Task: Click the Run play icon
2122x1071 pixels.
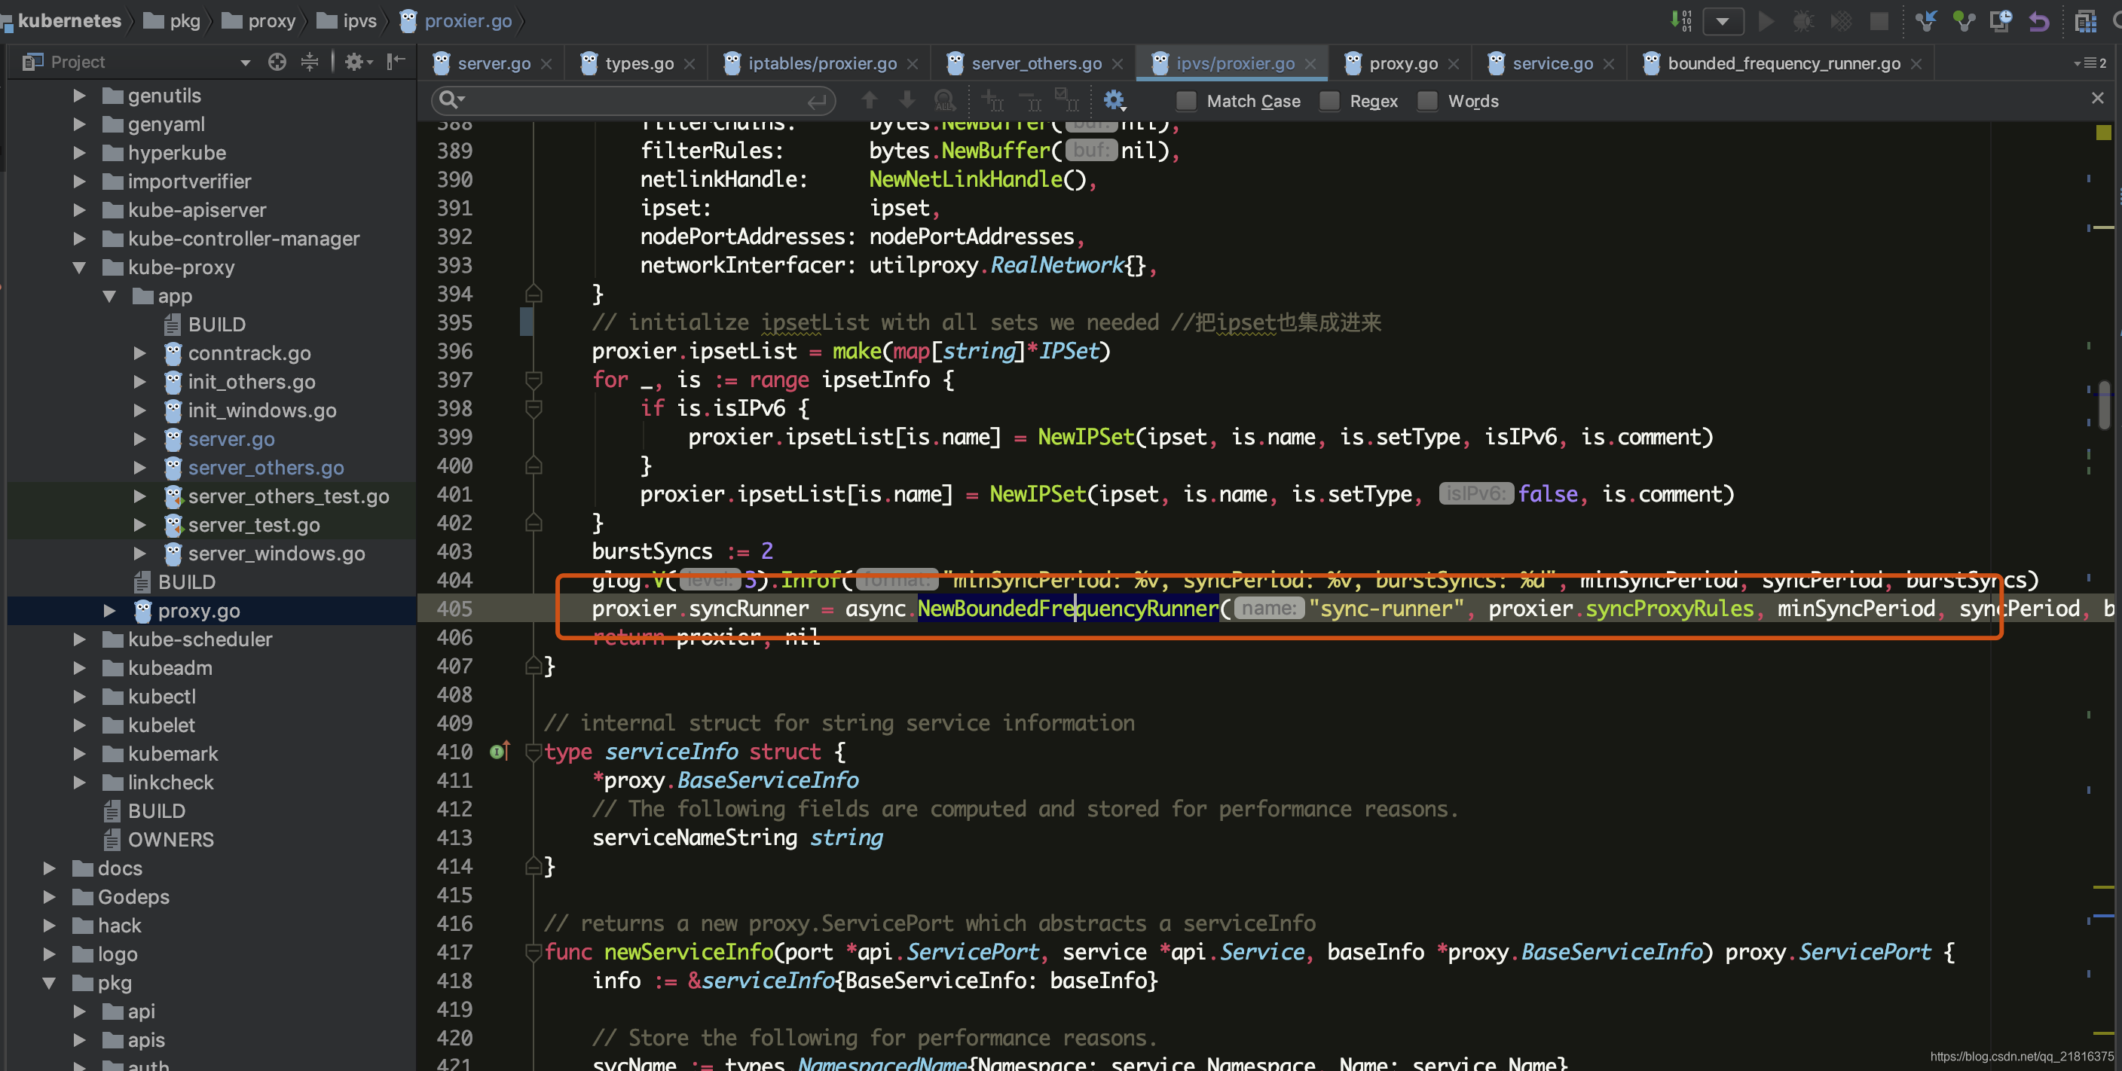Action: [1766, 20]
